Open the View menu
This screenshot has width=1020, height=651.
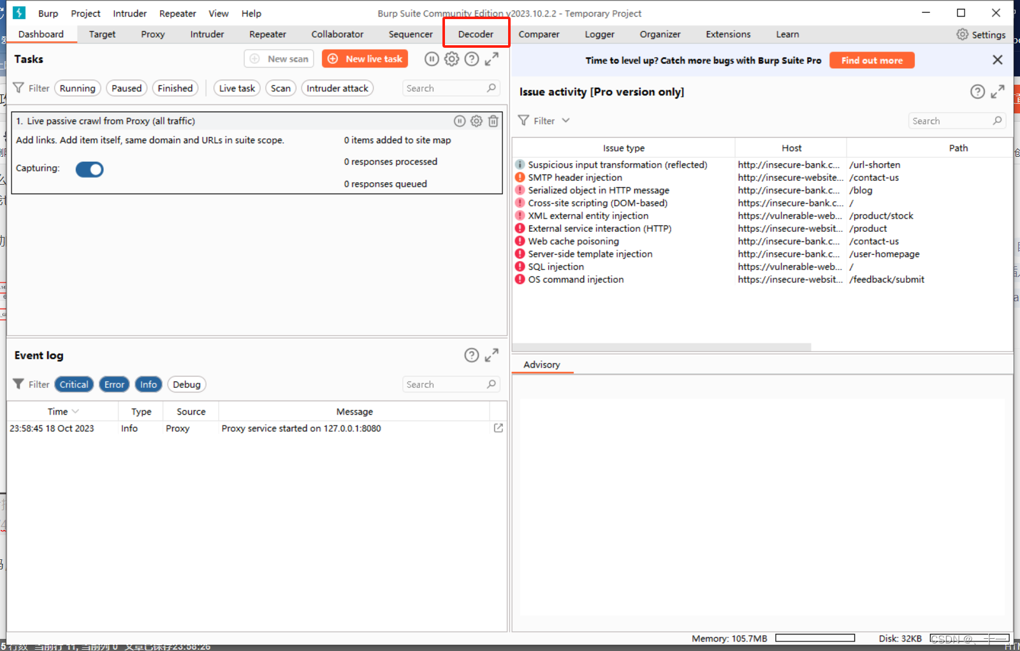pyautogui.click(x=219, y=13)
